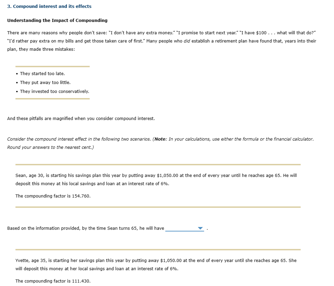This screenshot has width=334, height=286.
Task: Click the heading "3. Compound interest and its effects"
Action: tap(49, 6)
